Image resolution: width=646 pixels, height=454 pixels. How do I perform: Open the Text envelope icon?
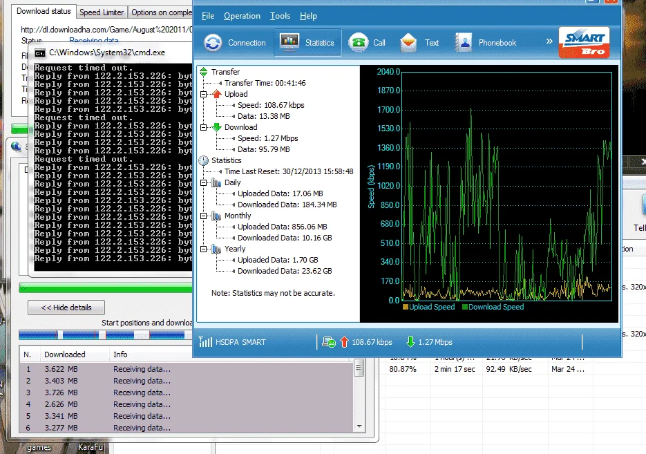pos(408,42)
